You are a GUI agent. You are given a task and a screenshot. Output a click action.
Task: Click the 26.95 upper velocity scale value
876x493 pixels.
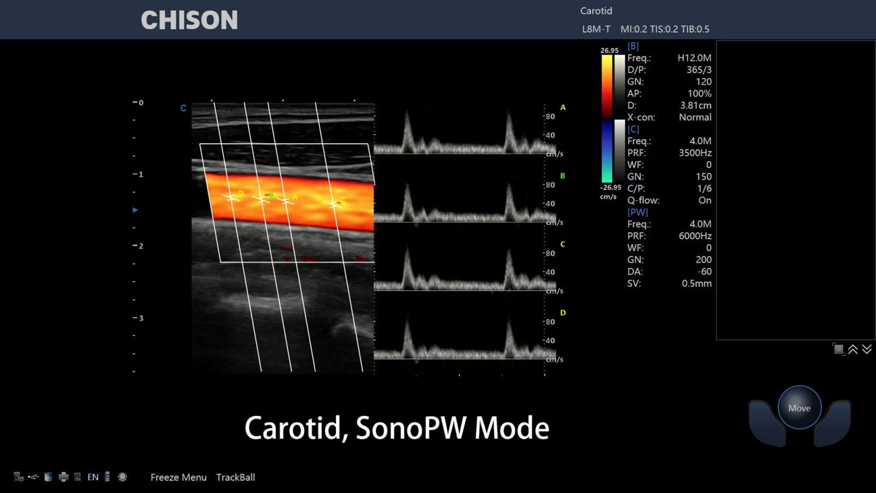coord(609,50)
